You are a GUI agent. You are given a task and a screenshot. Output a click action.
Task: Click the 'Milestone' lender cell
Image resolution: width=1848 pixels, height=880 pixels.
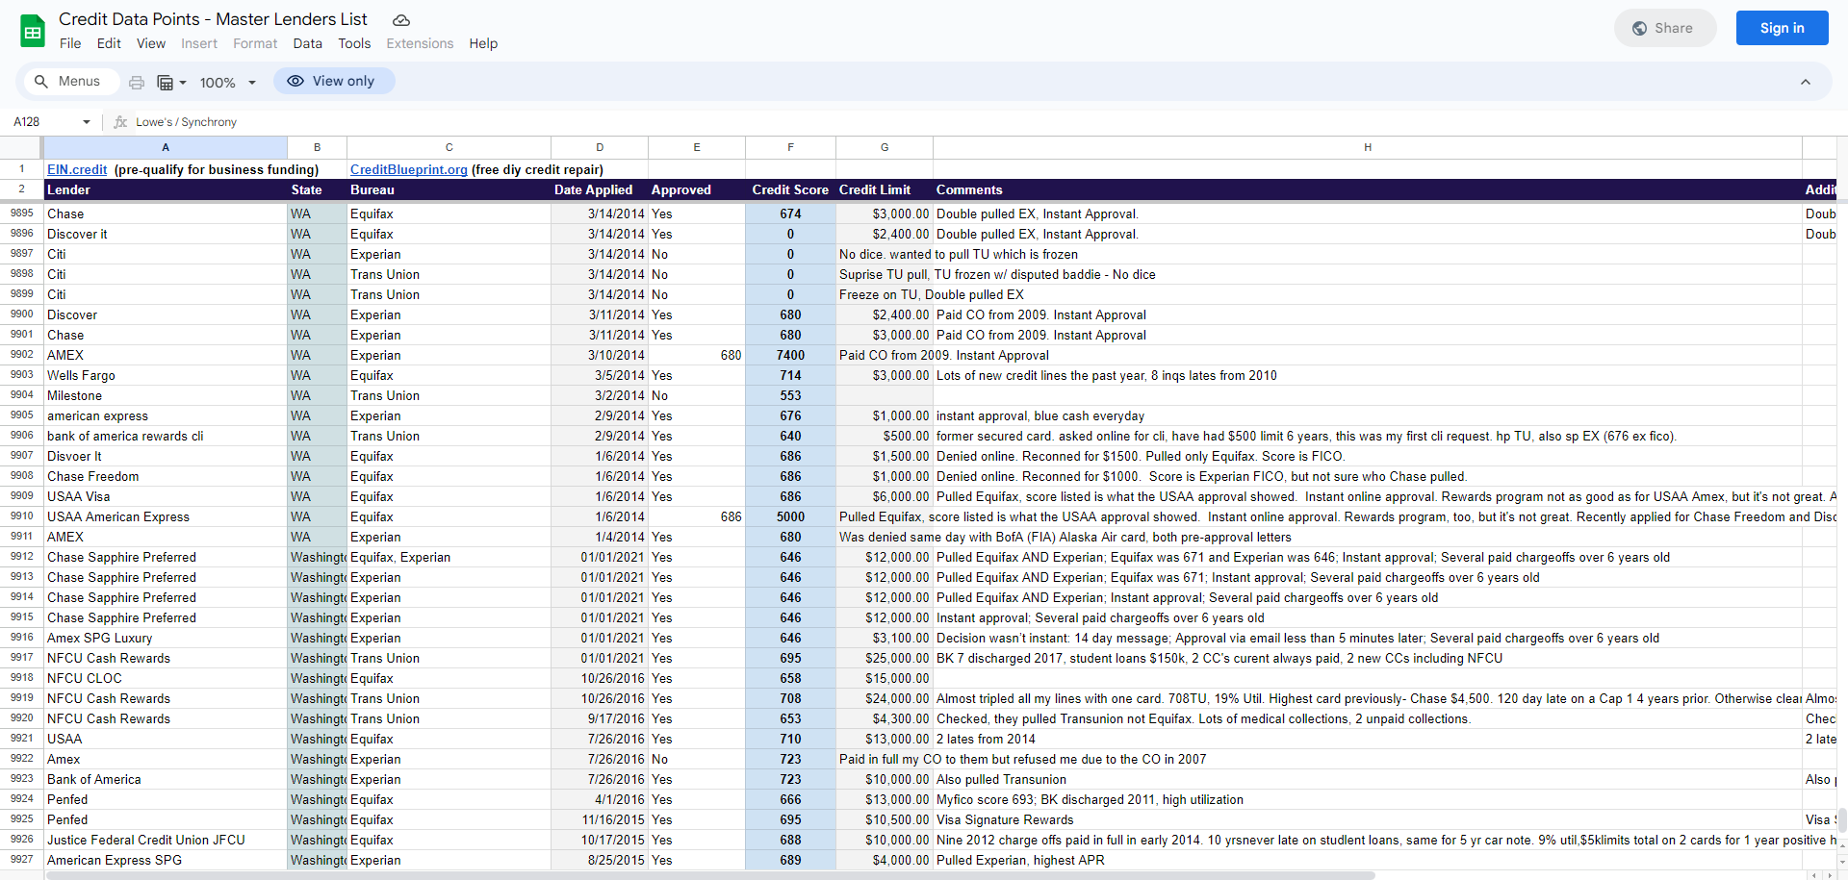click(x=166, y=395)
